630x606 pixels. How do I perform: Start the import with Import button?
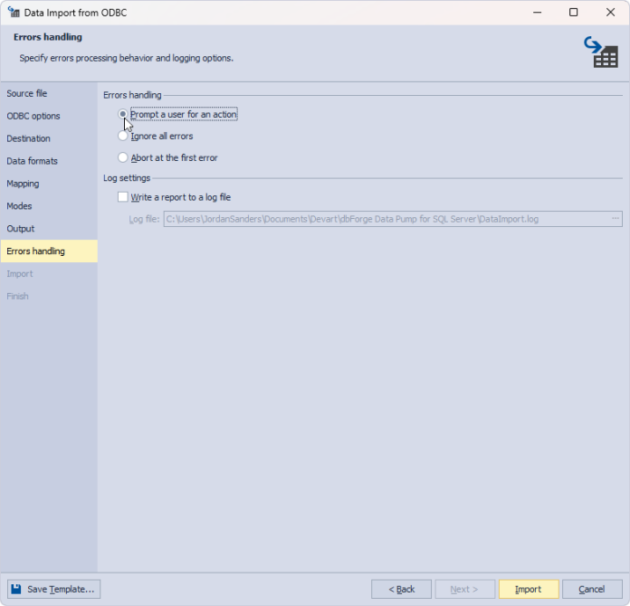(x=529, y=589)
